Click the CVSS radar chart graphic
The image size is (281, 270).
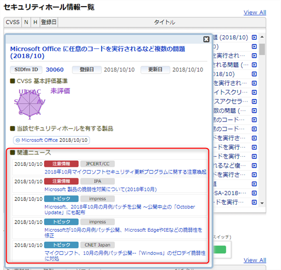30,104
